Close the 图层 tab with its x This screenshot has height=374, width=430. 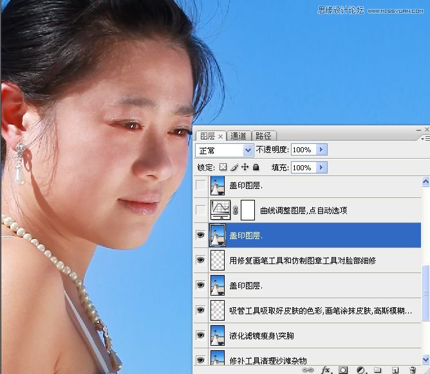[220, 136]
